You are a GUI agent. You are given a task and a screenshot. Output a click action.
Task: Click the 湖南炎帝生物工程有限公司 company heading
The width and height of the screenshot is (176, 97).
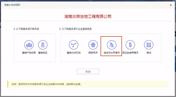(88, 17)
